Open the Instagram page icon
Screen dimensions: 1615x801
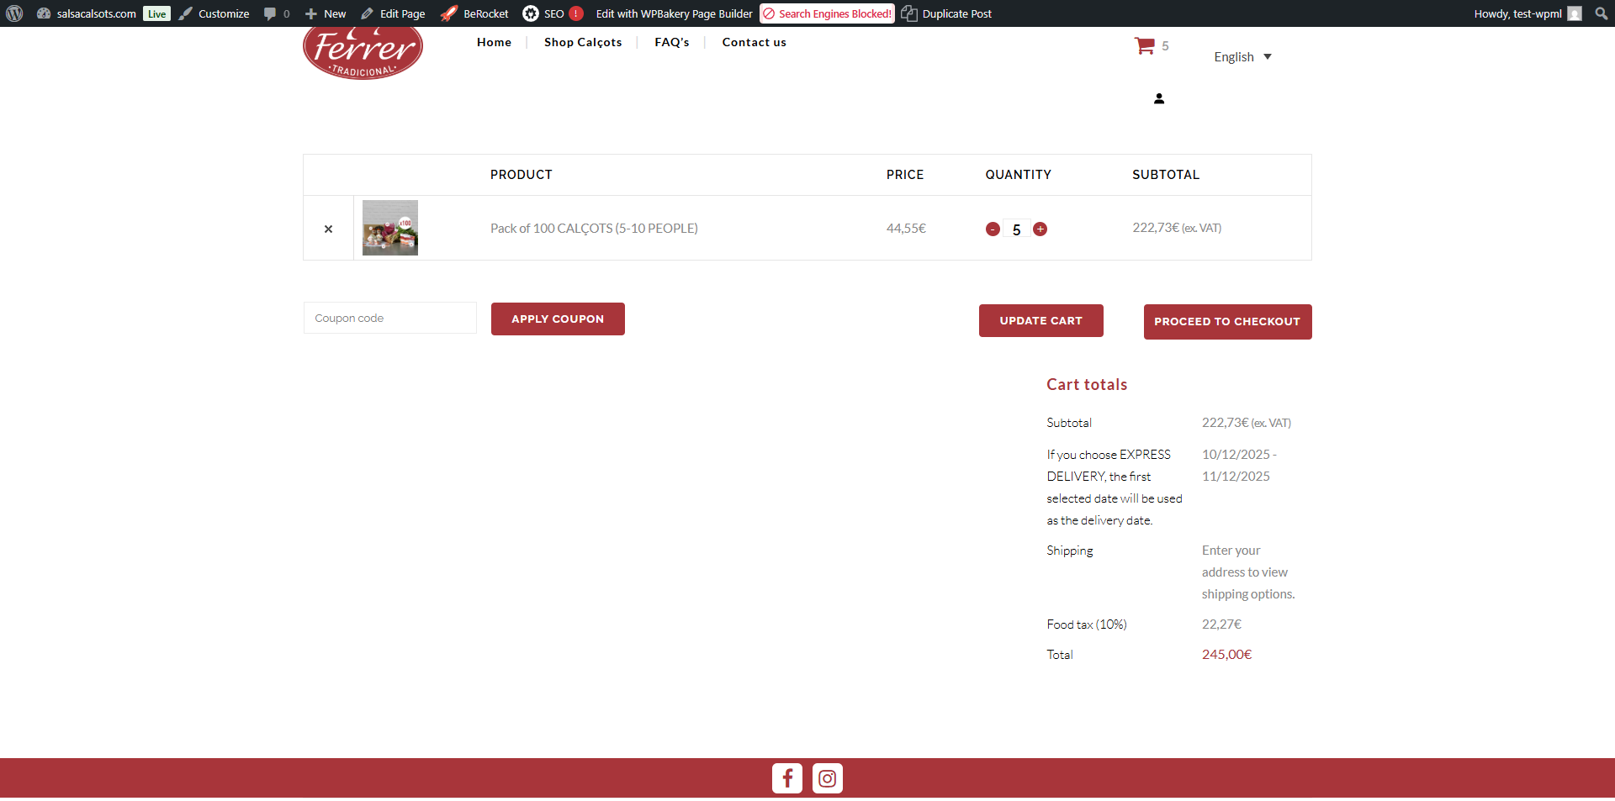pyautogui.click(x=828, y=778)
